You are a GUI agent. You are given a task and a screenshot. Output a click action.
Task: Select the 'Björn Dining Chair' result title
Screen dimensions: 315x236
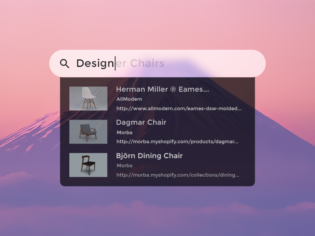pyautogui.click(x=149, y=156)
